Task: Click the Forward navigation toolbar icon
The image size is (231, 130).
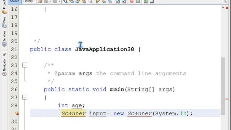Action: click(55, 1)
